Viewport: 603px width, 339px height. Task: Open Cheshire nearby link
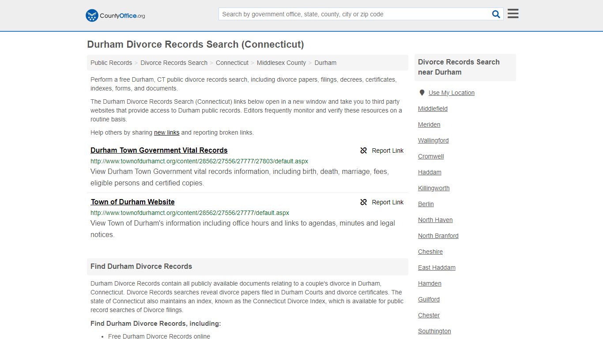point(430,252)
